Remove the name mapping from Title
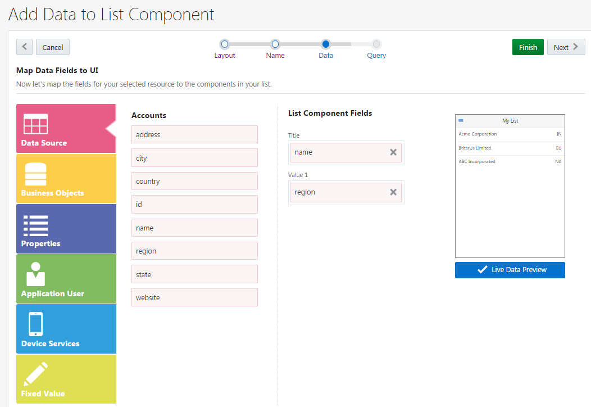591x407 pixels. [x=393, y=152]
